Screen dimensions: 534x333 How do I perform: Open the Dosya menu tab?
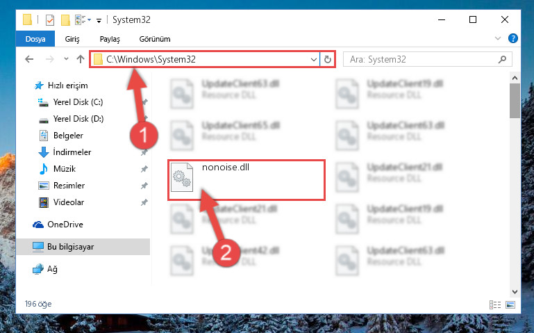(35, 39)
